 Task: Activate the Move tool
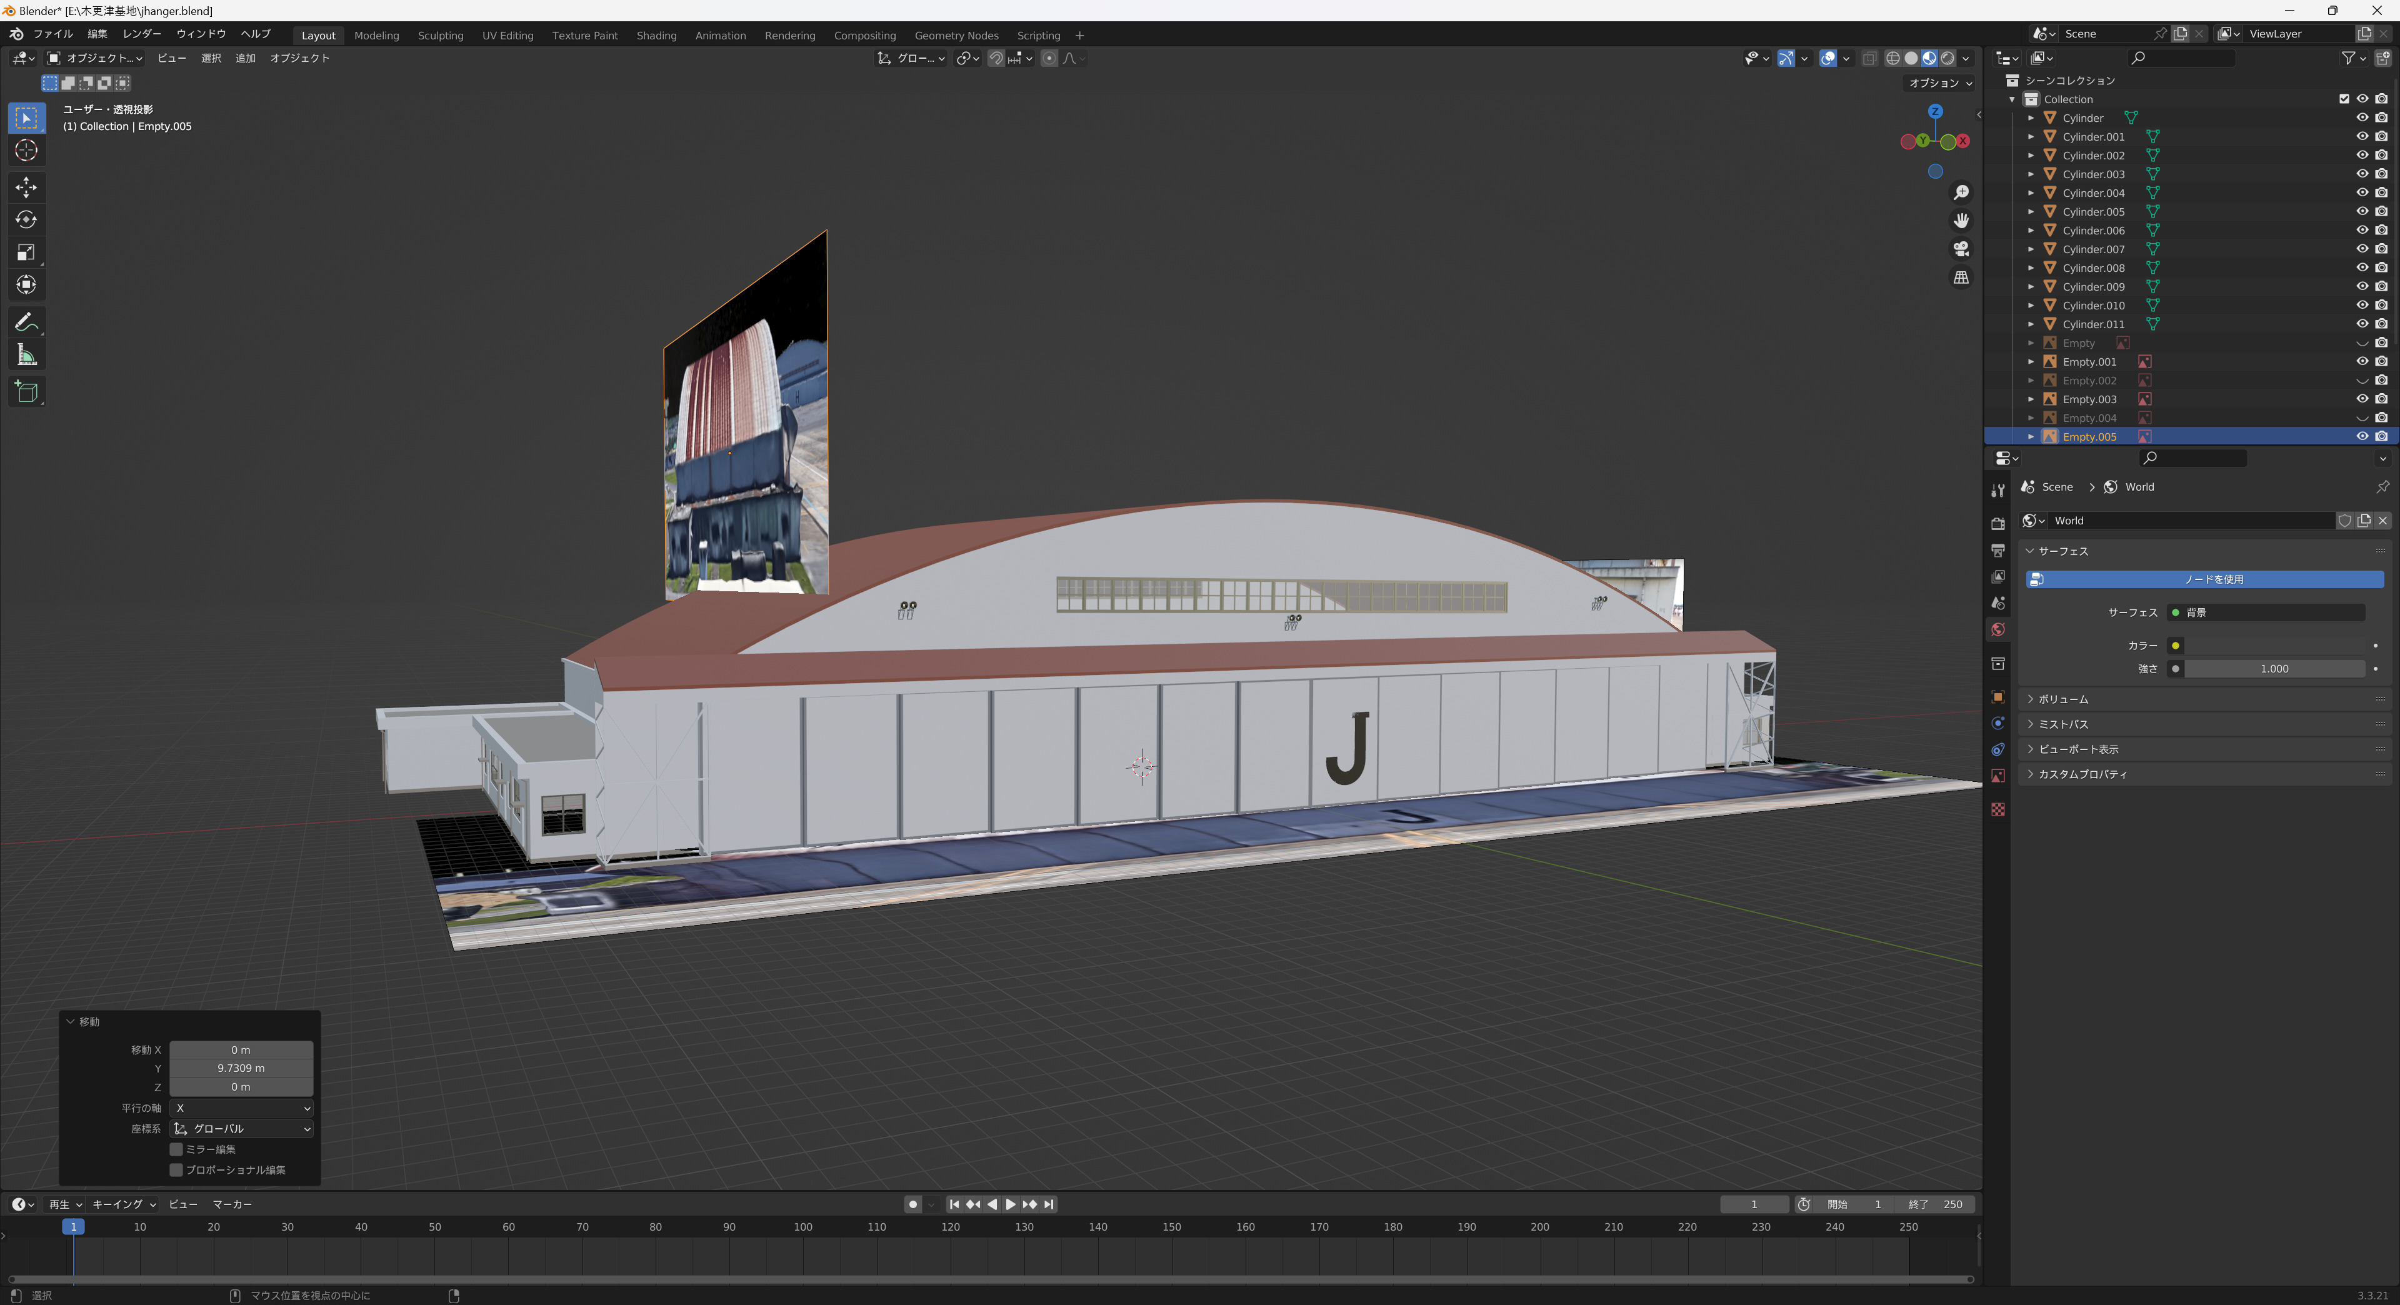[x=26, y=187]
